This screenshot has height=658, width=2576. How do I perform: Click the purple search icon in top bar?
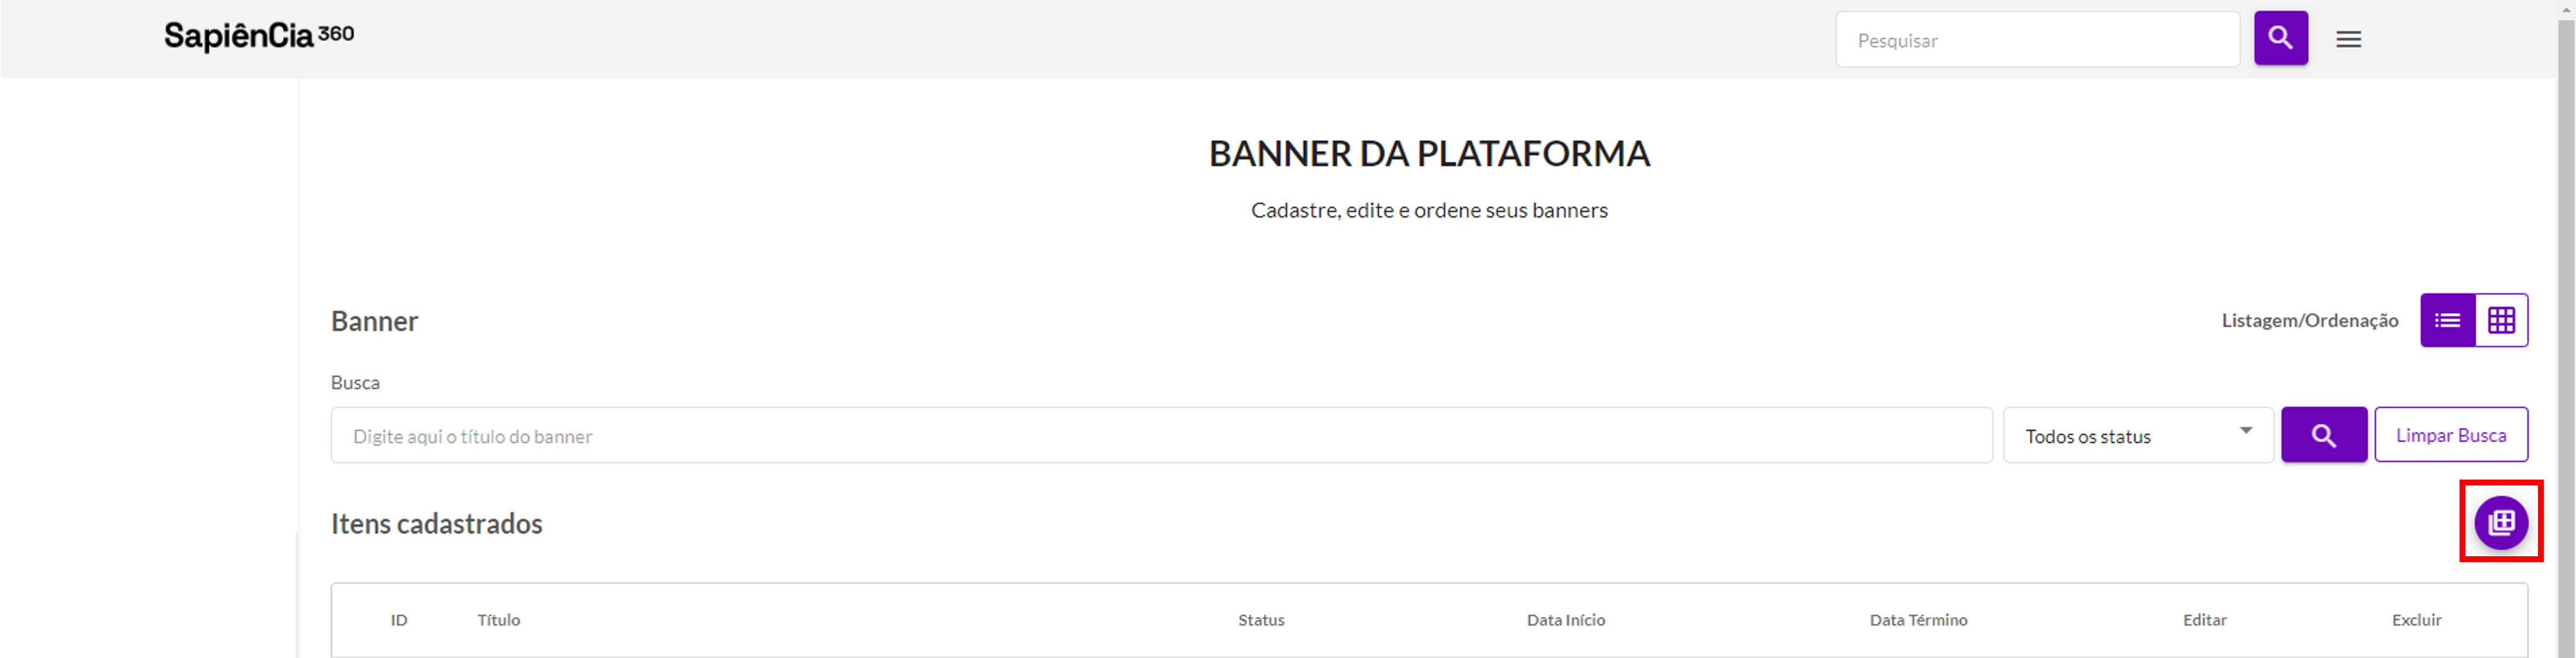coord(2280,38)
